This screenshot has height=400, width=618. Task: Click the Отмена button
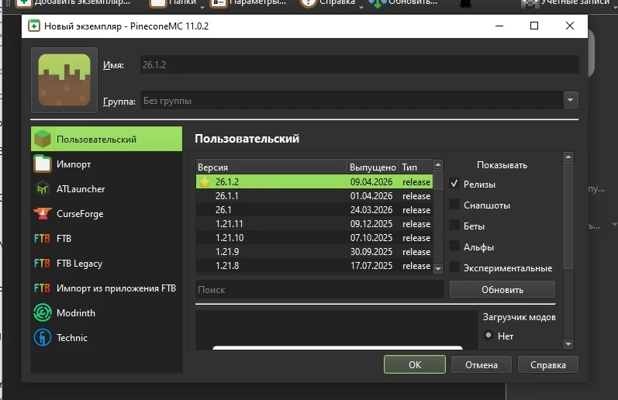(482, 364)
